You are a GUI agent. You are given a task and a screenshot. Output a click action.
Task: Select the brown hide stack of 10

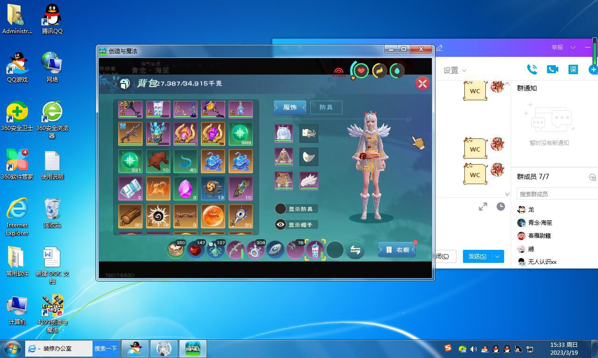pyautogui.click(x=158, y=161)
